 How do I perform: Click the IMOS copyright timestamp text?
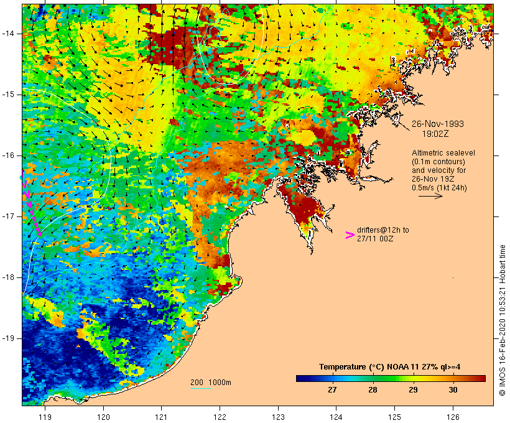point(502,320)
